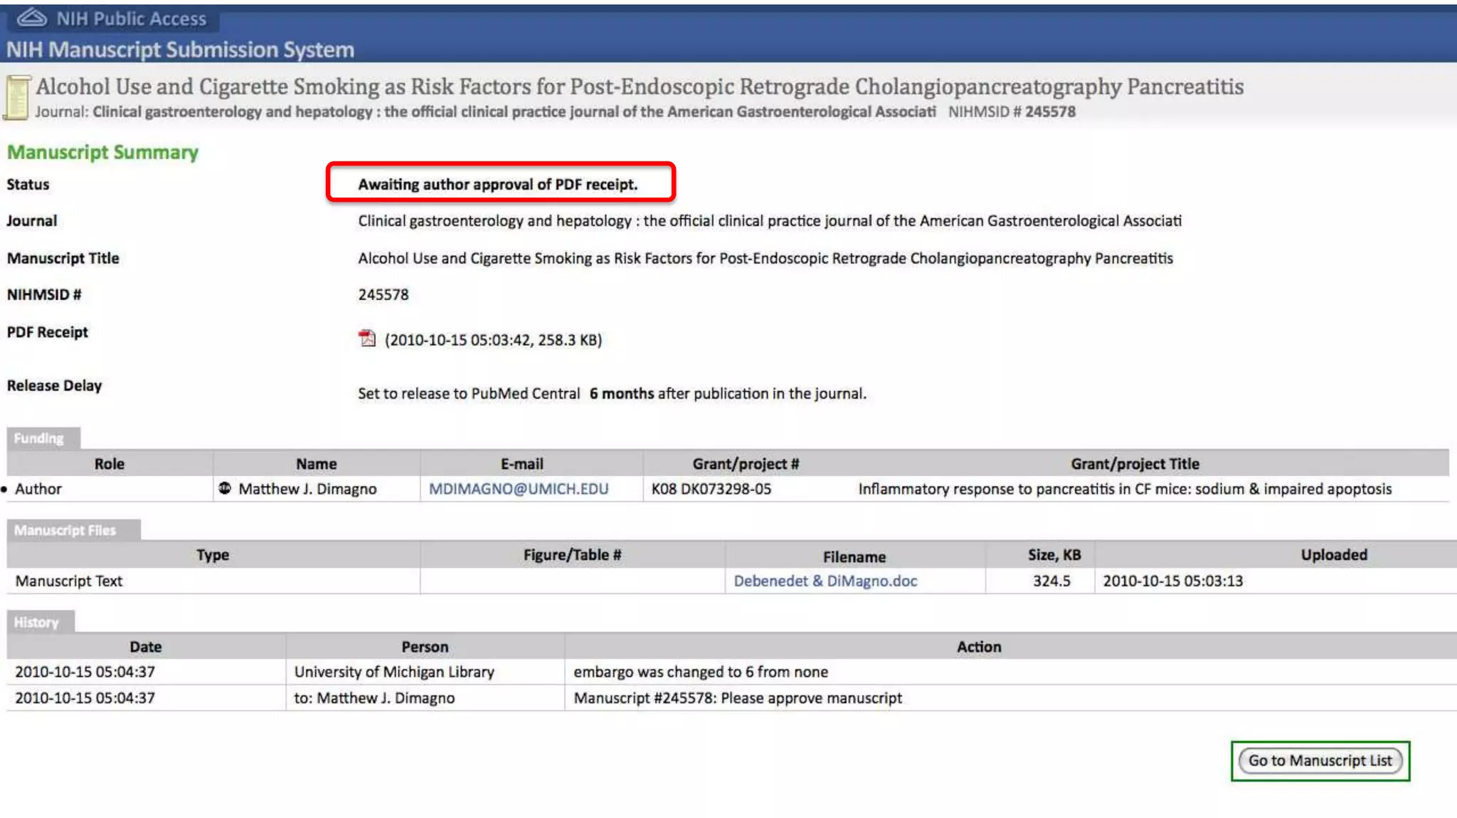Click the 6 months release delay text
Image resolution: width=1457 pixels, height=818 pixels.
click(x=621, y=393)
